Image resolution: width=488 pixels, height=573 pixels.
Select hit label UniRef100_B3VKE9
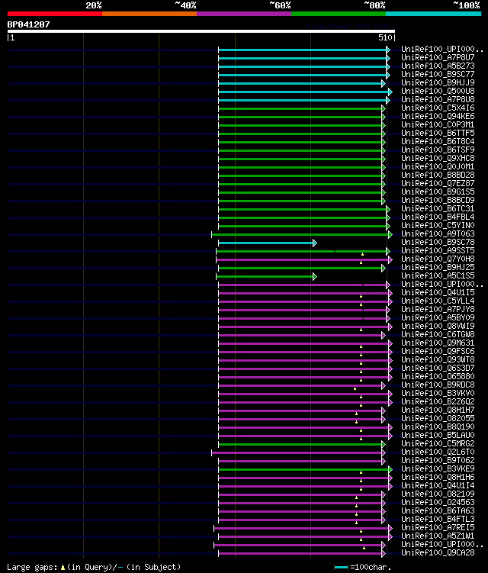point(438,469)
